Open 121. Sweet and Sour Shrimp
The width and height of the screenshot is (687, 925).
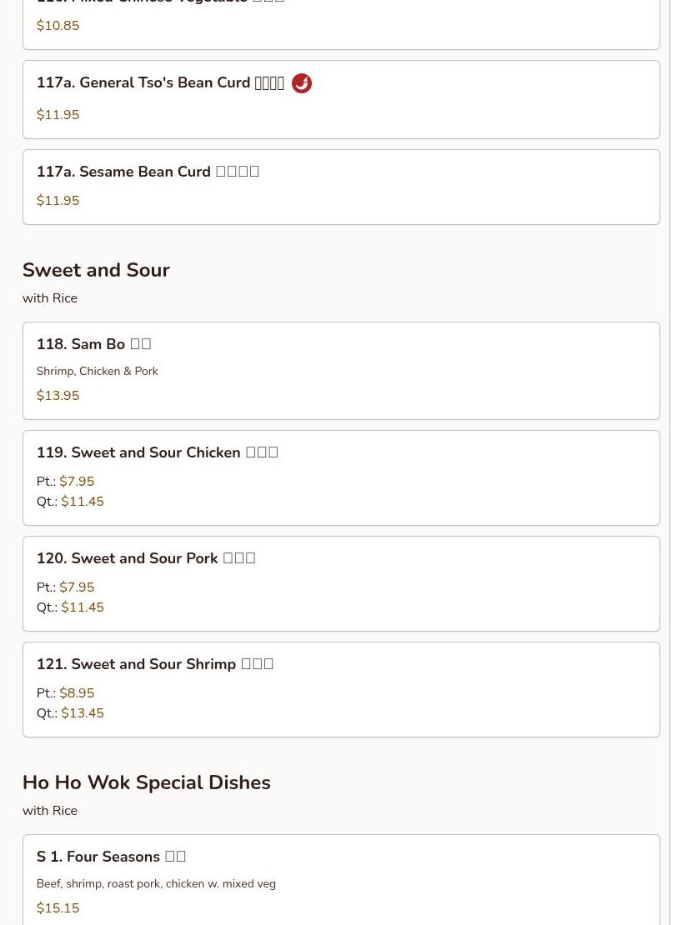coord(154,664)
